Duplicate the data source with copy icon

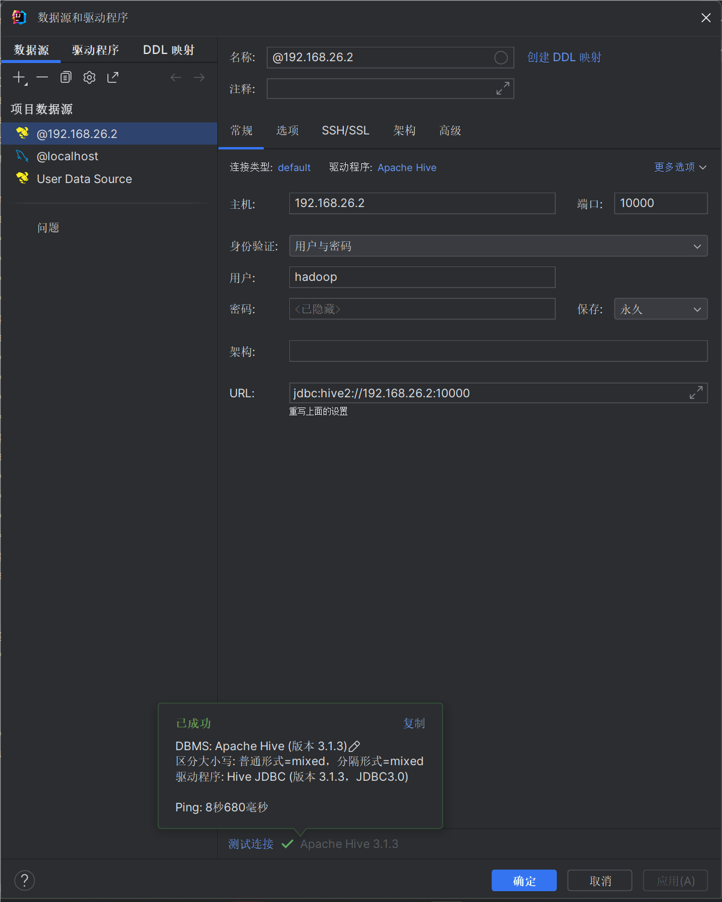click(x=66, y=77)
